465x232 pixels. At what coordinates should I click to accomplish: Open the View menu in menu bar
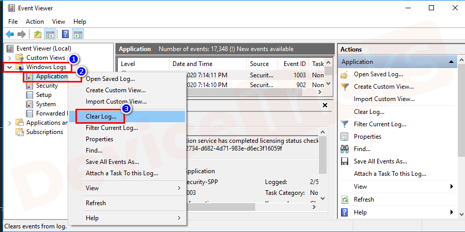58,22
